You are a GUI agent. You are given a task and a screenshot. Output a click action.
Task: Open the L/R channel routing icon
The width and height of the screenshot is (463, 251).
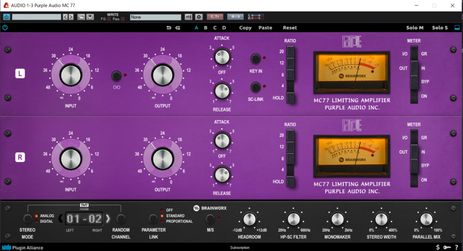coord(255,17)
